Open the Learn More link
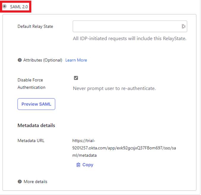The image size is (201, 195). pos(76,60)
